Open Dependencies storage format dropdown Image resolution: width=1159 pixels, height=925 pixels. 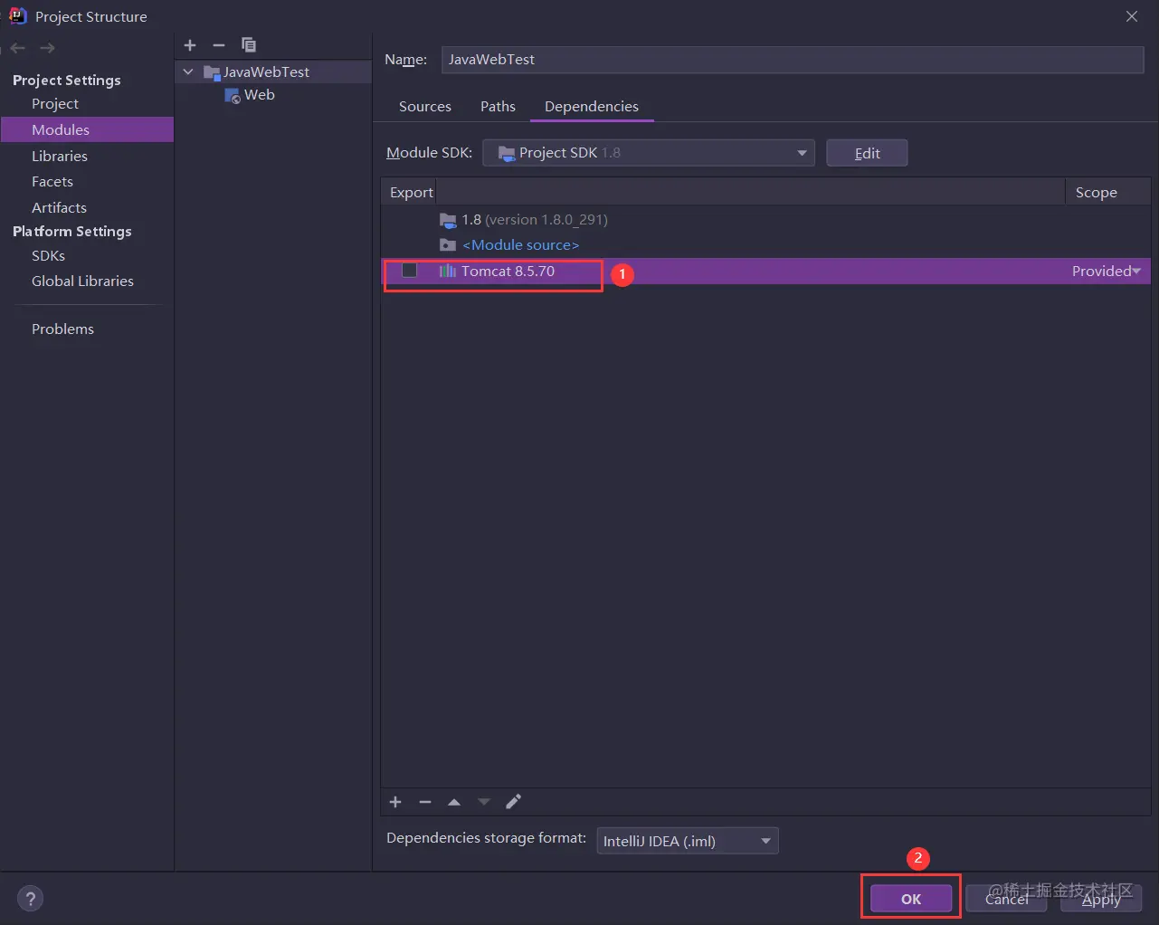(x=687, y=841)
